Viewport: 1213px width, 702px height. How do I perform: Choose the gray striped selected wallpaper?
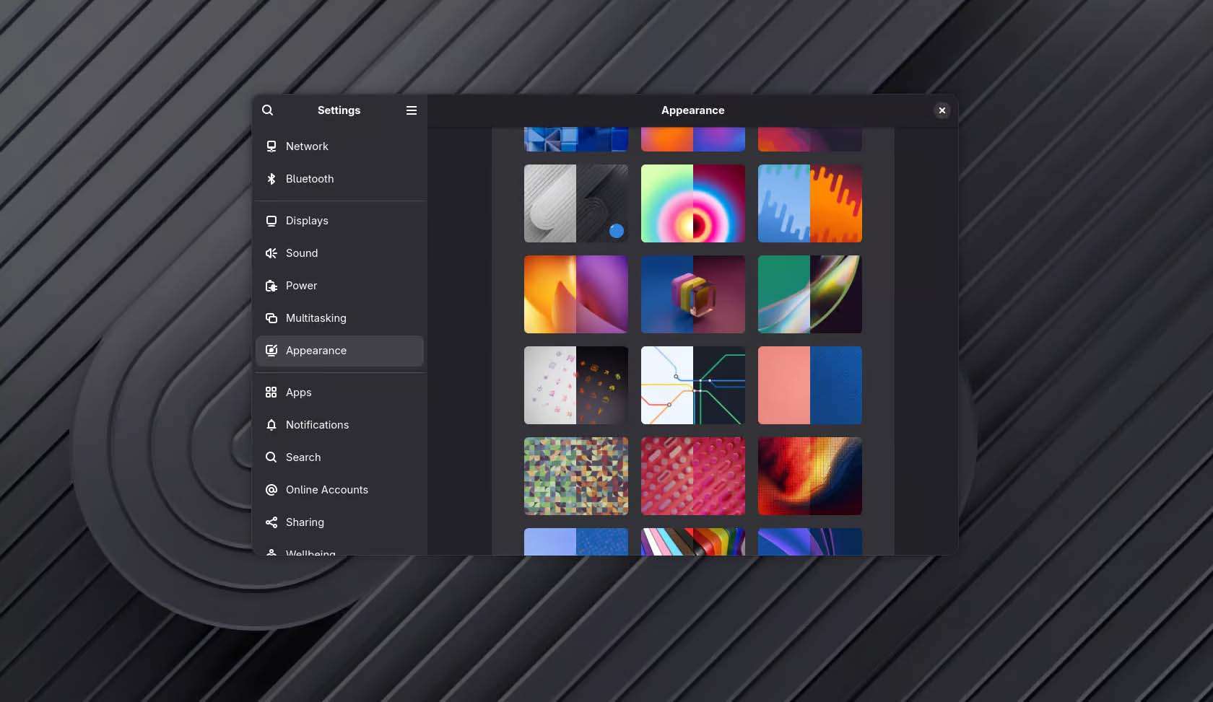click(x=575, y=203)
